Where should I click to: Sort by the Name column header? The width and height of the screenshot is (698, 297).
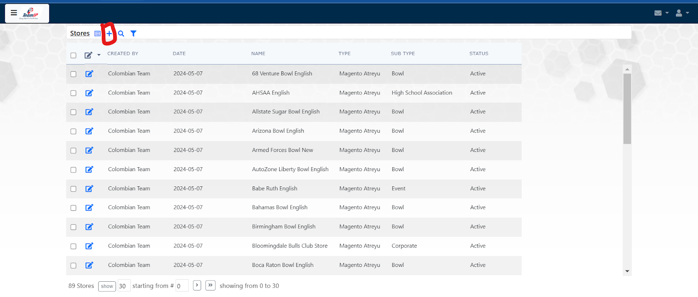click(x=258, y=54)
